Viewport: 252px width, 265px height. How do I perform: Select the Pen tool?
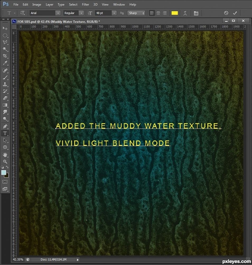tap(5, 126)
